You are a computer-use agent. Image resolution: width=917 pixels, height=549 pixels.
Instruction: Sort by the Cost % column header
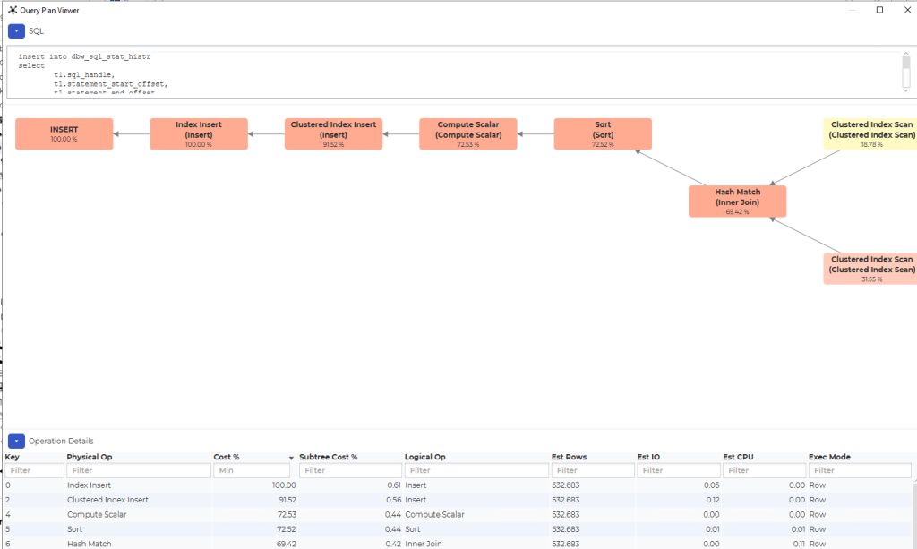(227, 457)
